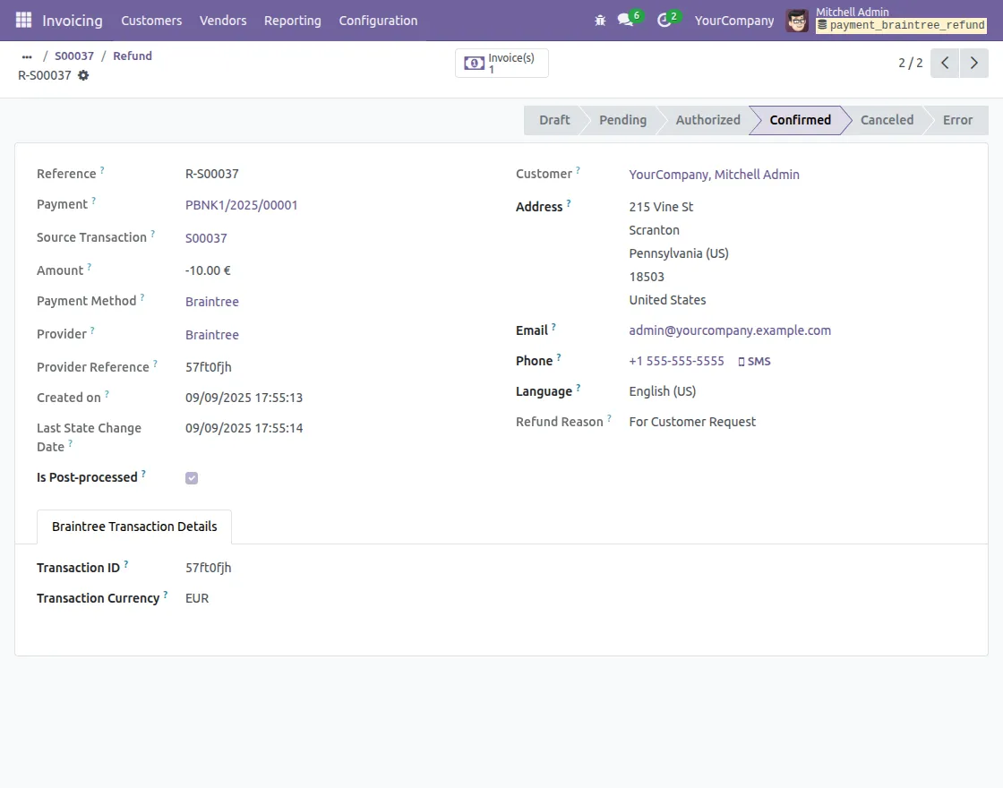Email admin@yourcompany.example.com
Viewport: 1003px width, 788px height.
pos(730,330)
